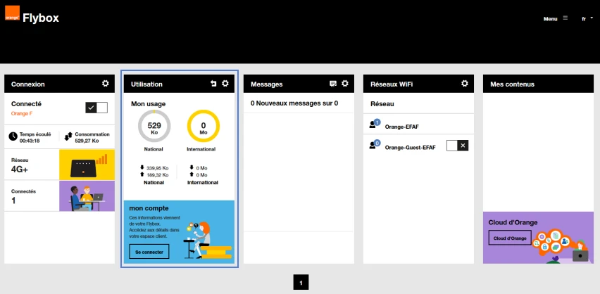Click the clock icon beside Temps écoulé
Image resolution: width=600 pixels, height=294 pixels.
click(13, 136)
